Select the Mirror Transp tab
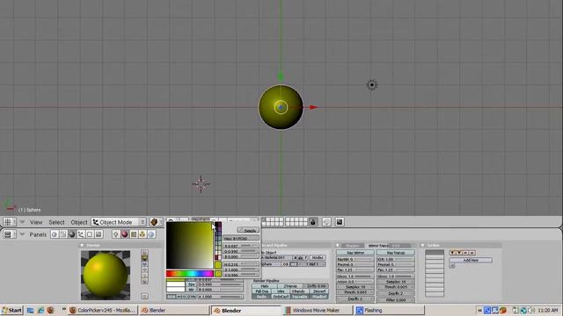This screenshot has height=316, width=563. pyautogui.click(x=378, y=246)
